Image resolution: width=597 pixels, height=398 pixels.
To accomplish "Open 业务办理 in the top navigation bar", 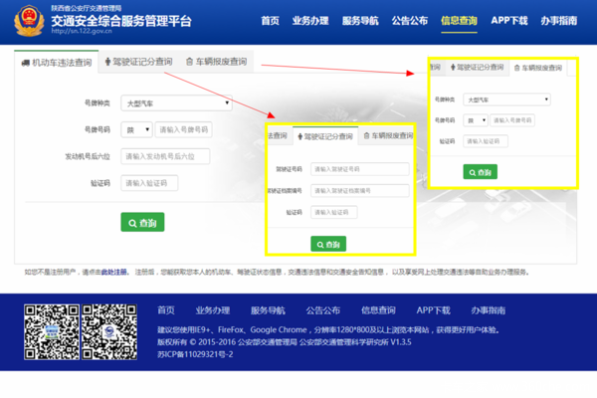I will (x=310, y=21).
